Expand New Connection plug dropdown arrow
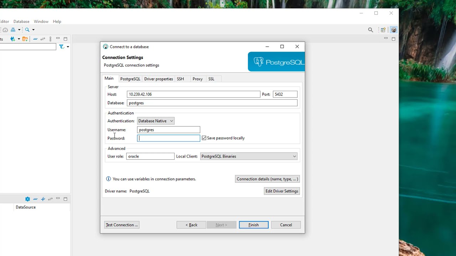The width and height of the screenshot is (456, 256). pos(19,39)
